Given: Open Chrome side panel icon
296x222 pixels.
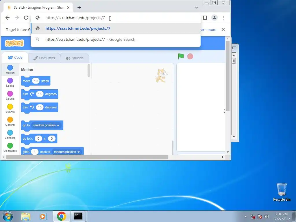Looking at the screenshot, I should (x=205, y=18).
